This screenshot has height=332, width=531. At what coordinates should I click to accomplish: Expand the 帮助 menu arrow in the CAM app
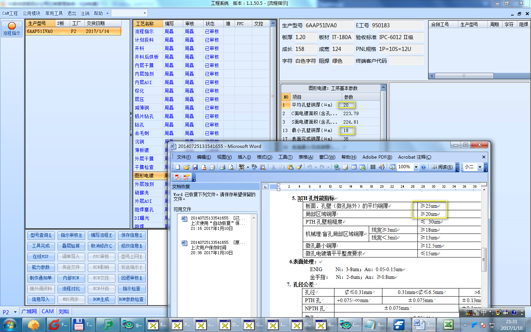point(107,13)
